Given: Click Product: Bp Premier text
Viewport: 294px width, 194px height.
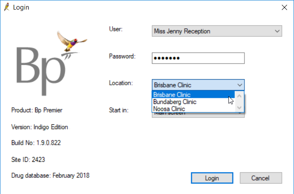Looking at the screenshot, I should point(37,110).
